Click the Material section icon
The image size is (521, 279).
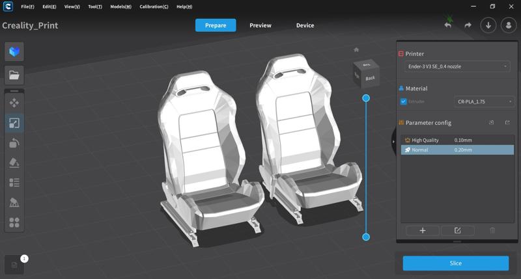401,88
